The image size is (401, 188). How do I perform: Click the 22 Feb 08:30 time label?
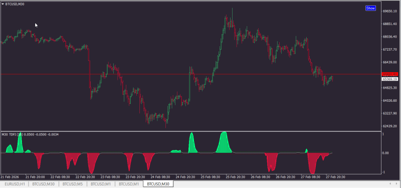tap(60, 177)
